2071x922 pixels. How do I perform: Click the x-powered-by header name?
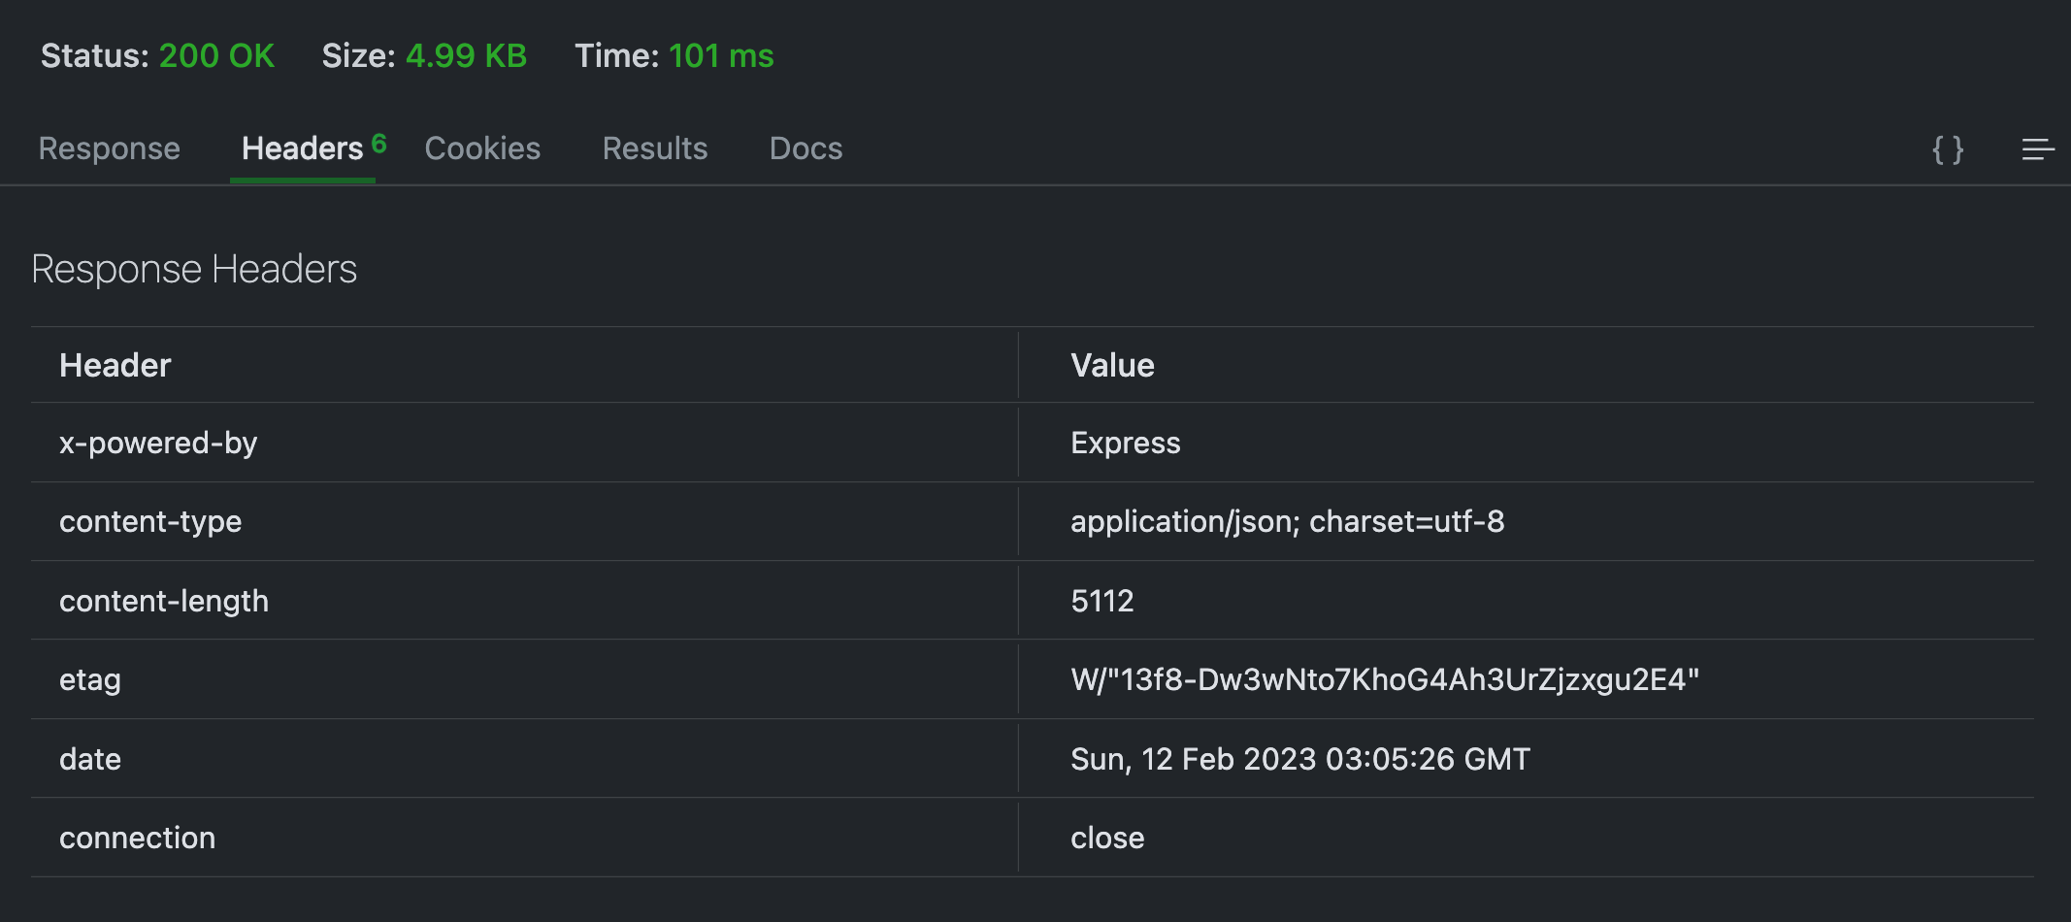tap(158, 443)
